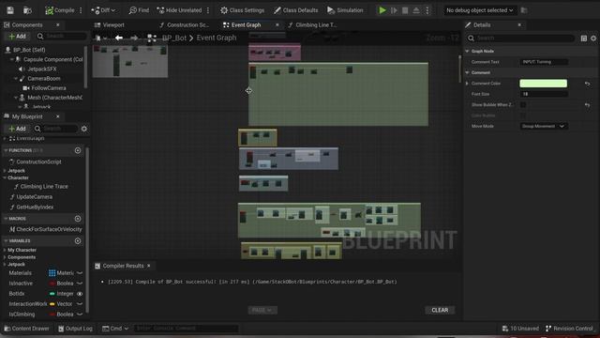The image size is (600, 338).
Task: Open the Diff dropdown
Action: pyautogui.click(x=103, y=10)
